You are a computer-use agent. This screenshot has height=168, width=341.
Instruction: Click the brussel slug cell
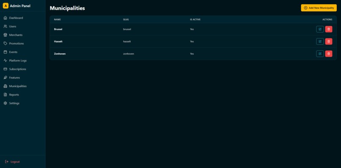[x=127, y=29]
